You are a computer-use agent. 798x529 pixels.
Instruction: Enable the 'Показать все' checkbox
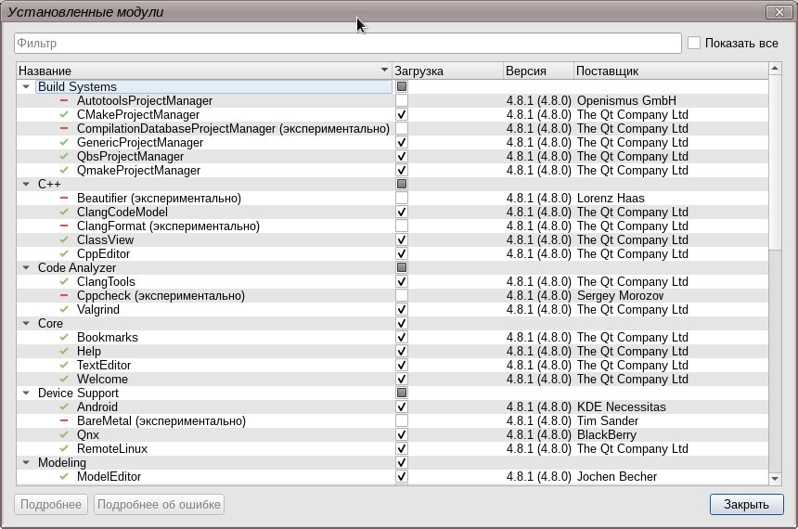[694, 43]
